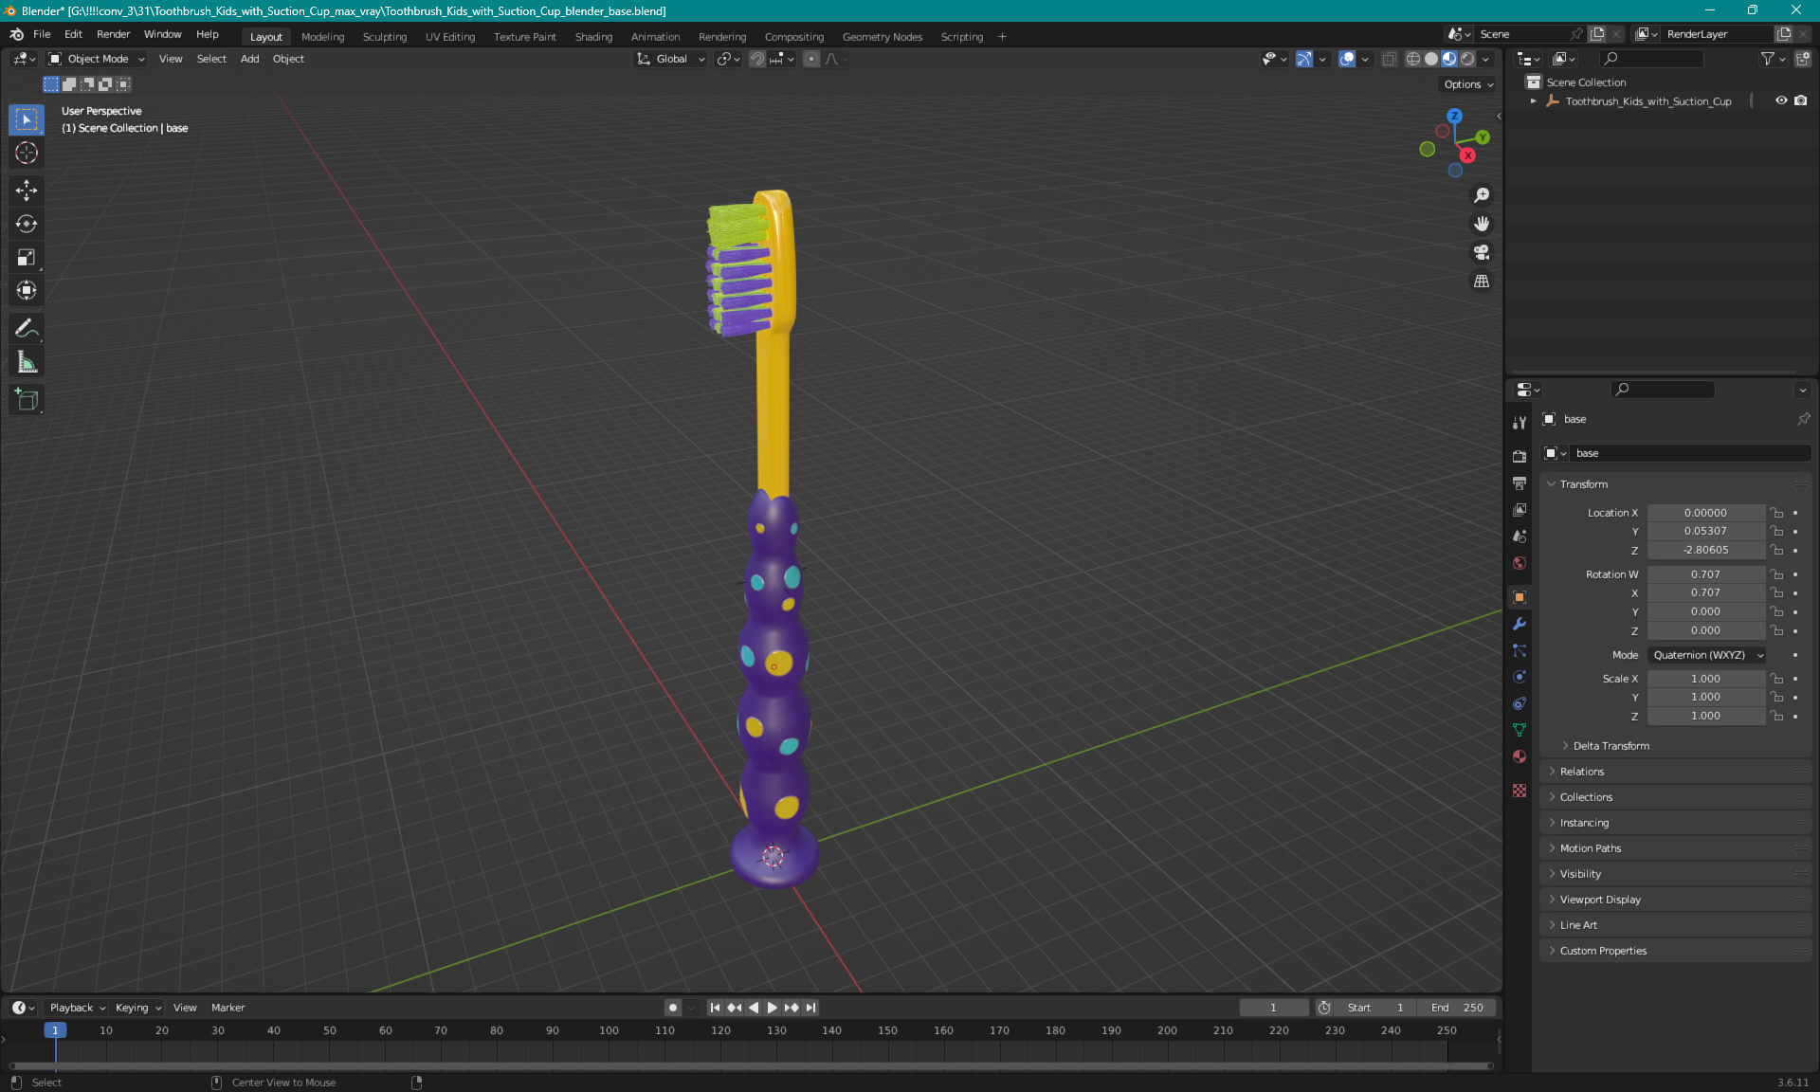Image resolution: width=1820 pixels, height=1092 pixels.
Task: Play animation forward button
Action: [772, 1008]
